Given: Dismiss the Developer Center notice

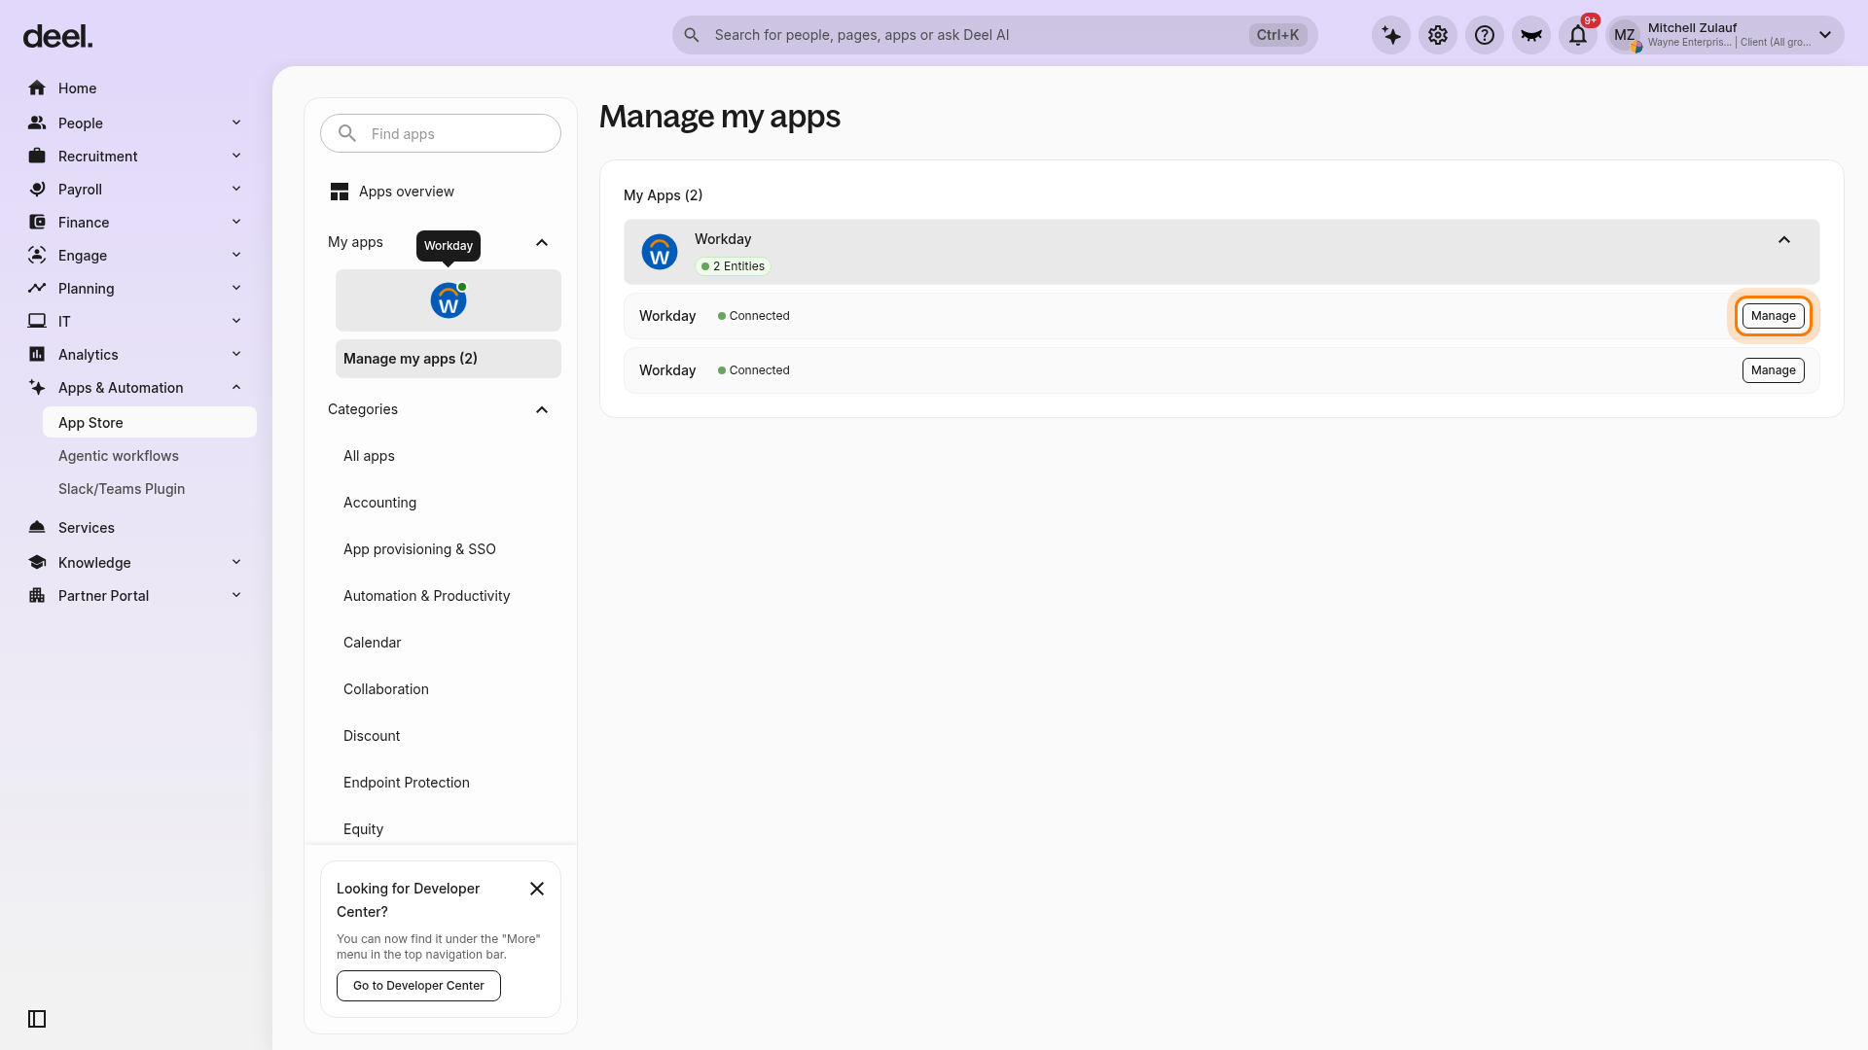Looking at the screenshot, I should click(537, 889).
